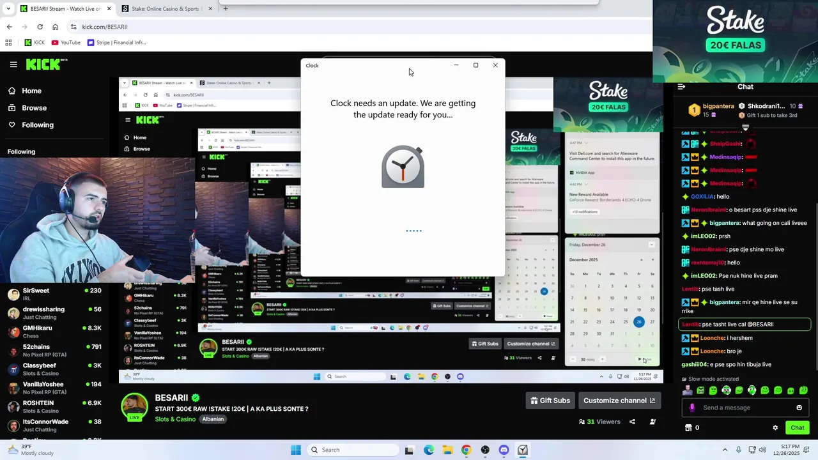Open SirSweet channel in Following list
The width and height of the screenshot is (818, 460).
54,295
